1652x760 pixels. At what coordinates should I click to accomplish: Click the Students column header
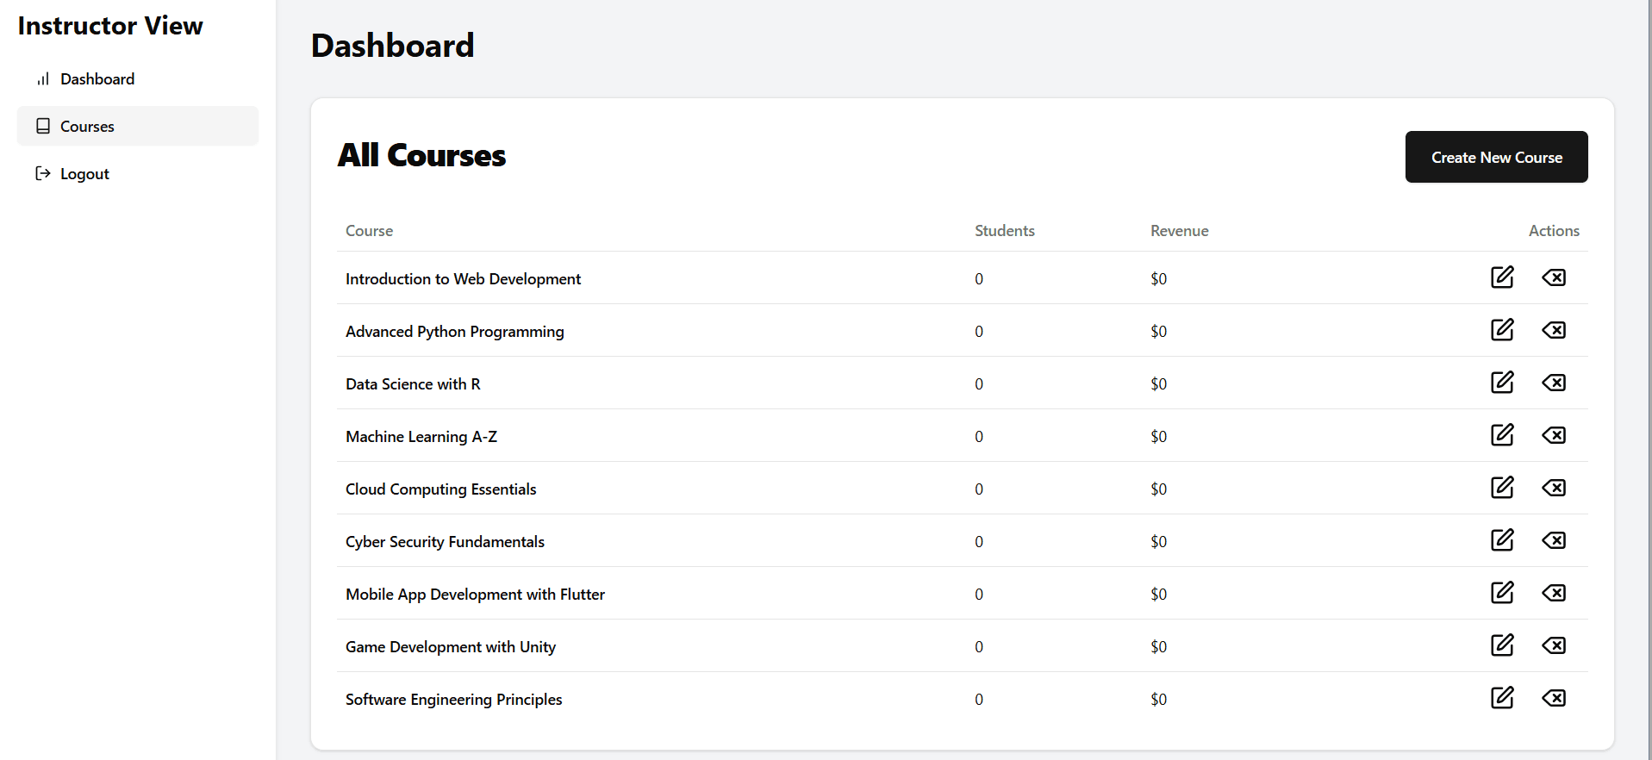click(x=1005, y=231)
